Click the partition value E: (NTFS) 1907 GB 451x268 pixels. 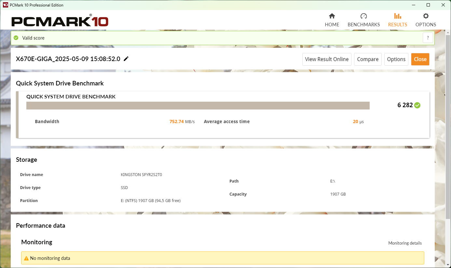(x=150, y=201)
